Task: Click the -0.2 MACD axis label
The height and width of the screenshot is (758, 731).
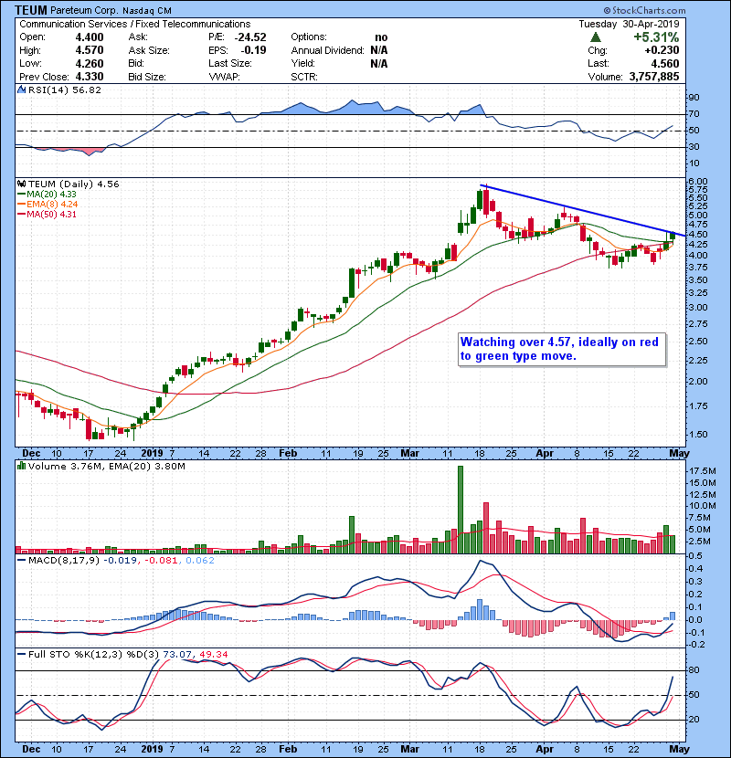Action: pyautogui.click(x=696, y=645)
